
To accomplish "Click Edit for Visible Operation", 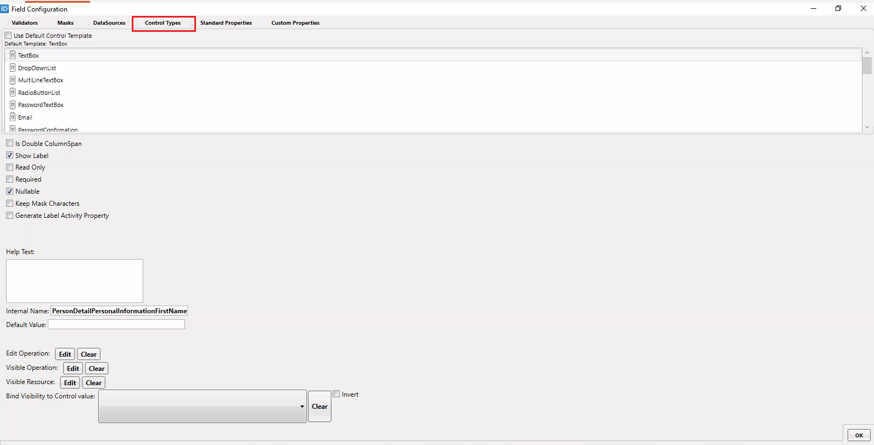I will (x=73, y=369).
